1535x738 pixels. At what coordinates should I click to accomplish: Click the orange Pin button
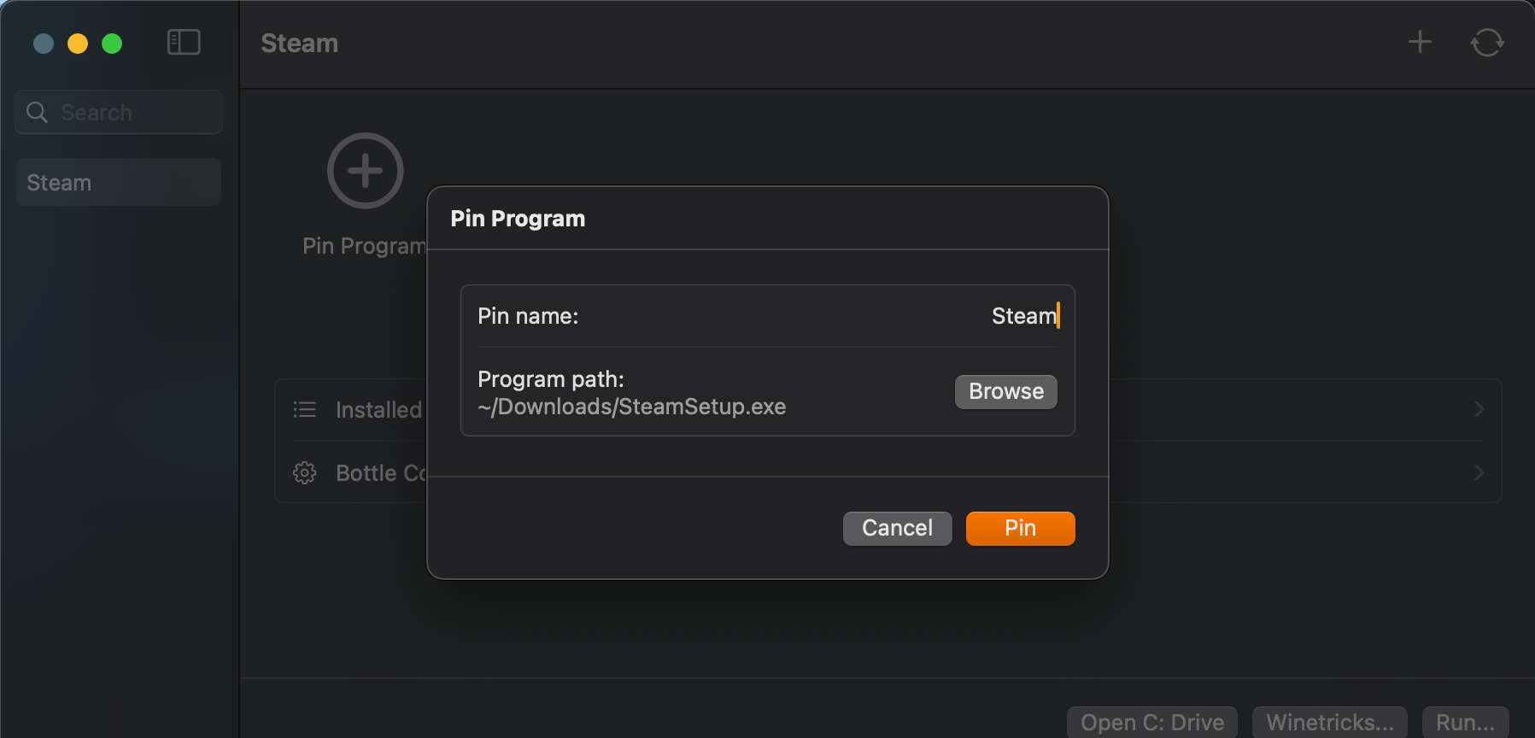[1020, 528]
